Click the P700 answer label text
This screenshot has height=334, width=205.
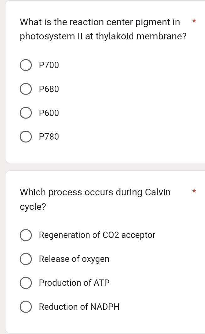pos(49,65)
